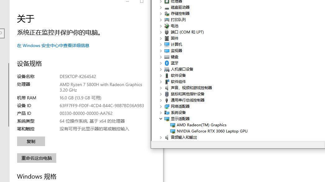Viewport: 325px width, 182px height.
Task: Click RAM value 16.0 GB (13.9 GB 可用)
Action: point(80,98)
